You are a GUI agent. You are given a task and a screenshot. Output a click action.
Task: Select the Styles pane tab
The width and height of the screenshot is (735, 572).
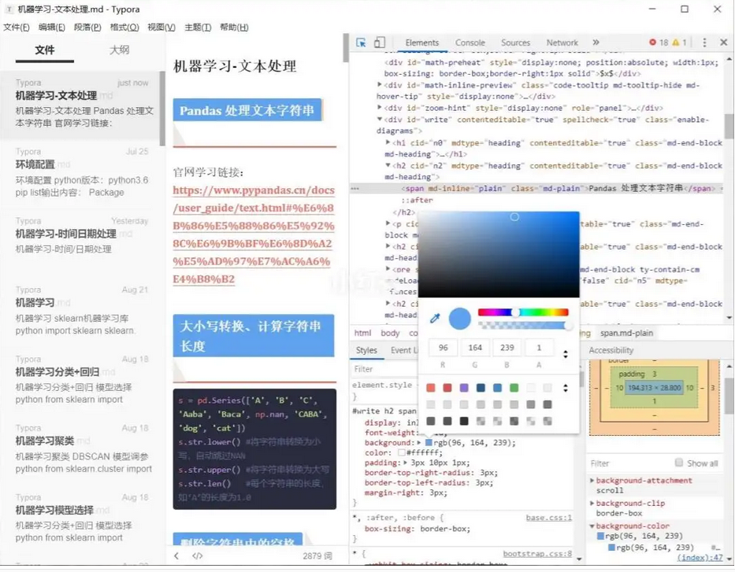click(366, 350)
